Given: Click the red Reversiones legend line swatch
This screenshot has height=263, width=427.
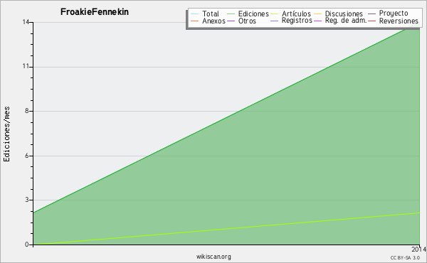Looking at the screenshot, I should (x=371, y=21).
